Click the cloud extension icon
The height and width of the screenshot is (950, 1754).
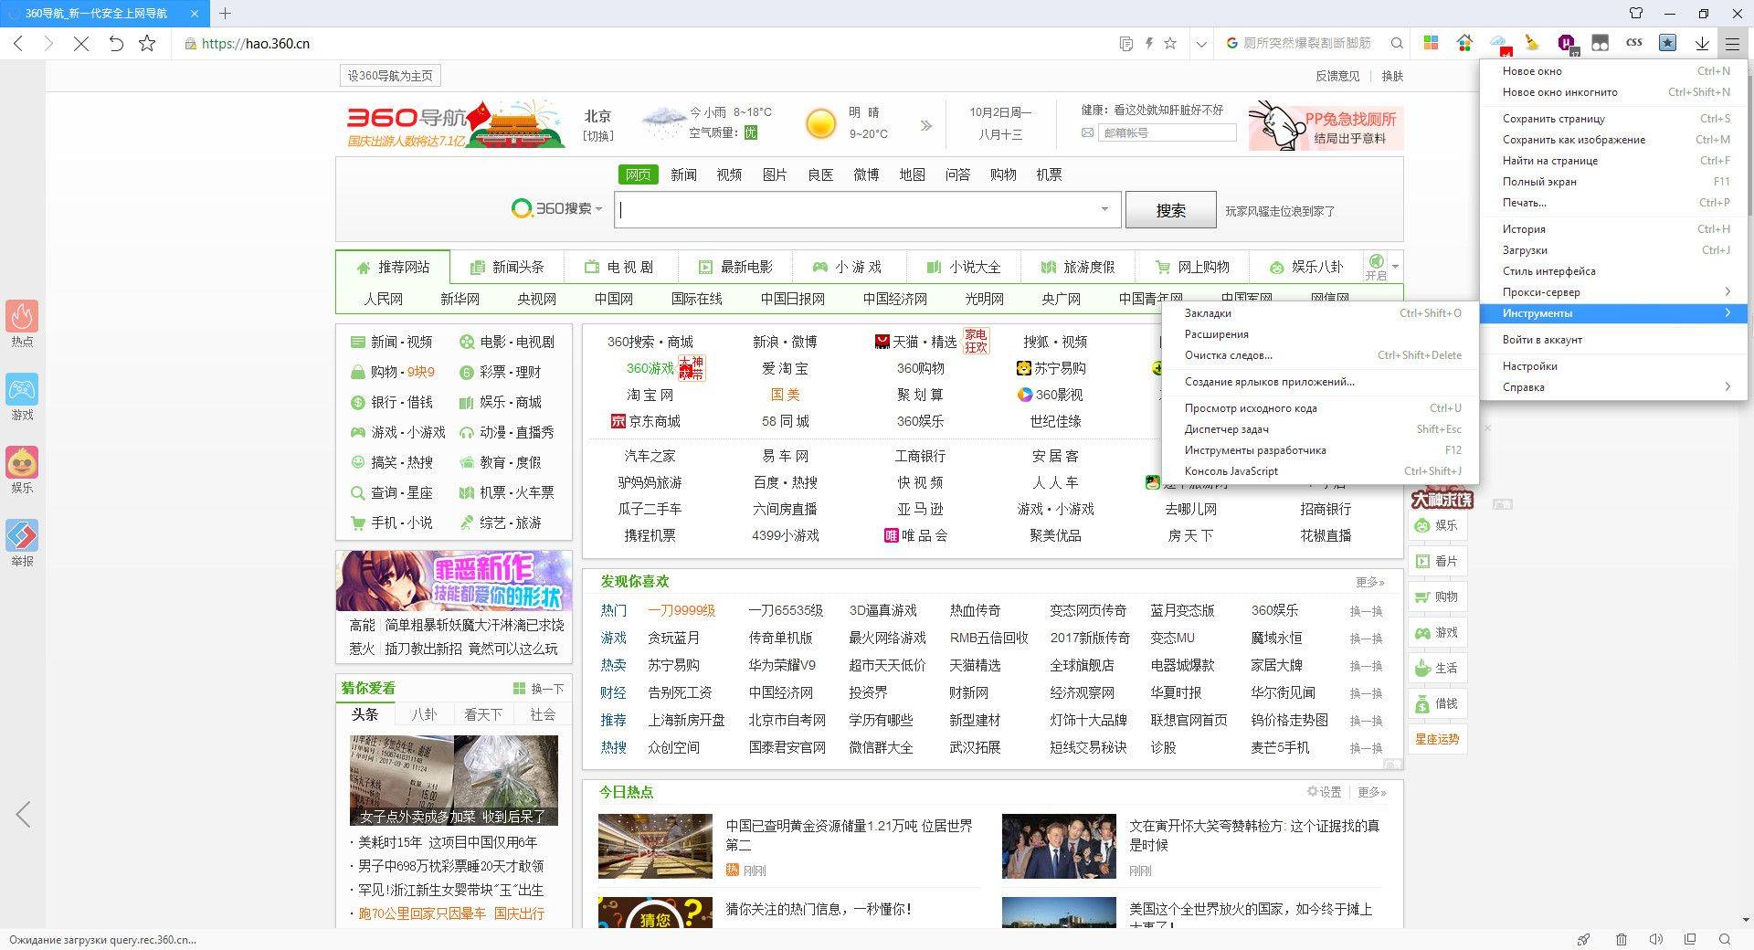coord(1499,43)
